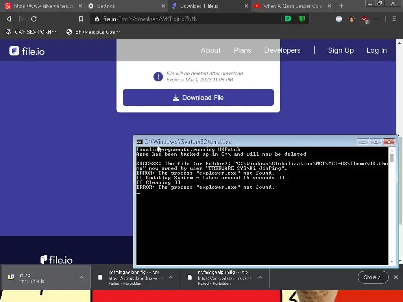Click the file.io logo in the footer
This screenshot has width=403, height=302.
(57, 260)
